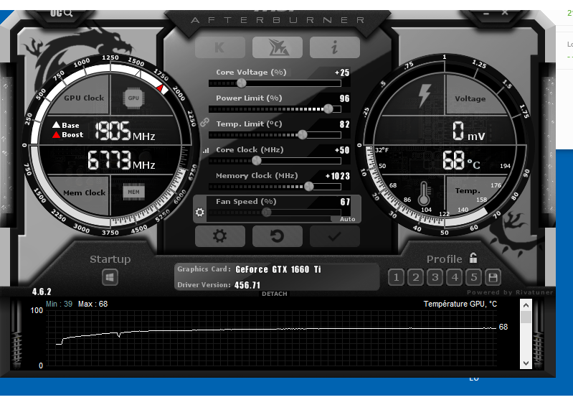Click the thermometer temperature icon
This screenshot has width=573, height=405.
(x=424, y=194)
